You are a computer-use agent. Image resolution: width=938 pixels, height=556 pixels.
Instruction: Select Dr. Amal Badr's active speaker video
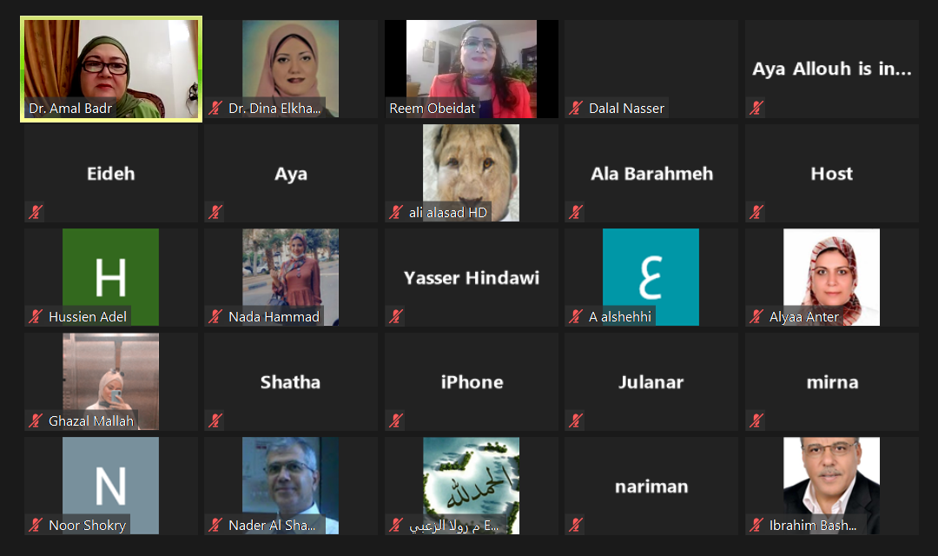click(x=111, y=69)
